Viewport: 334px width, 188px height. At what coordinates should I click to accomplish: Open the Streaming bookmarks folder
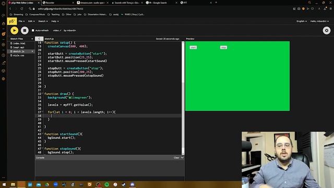click(17, 15)
